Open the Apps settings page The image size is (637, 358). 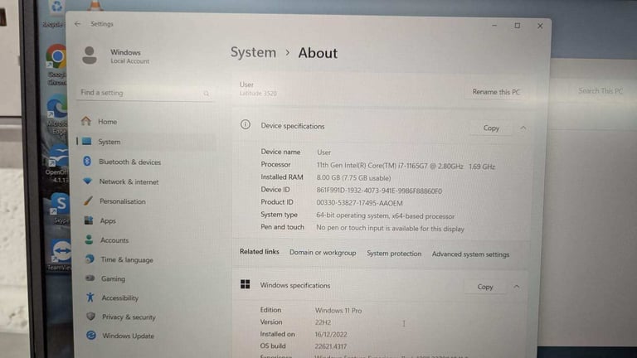click(108, 220)
